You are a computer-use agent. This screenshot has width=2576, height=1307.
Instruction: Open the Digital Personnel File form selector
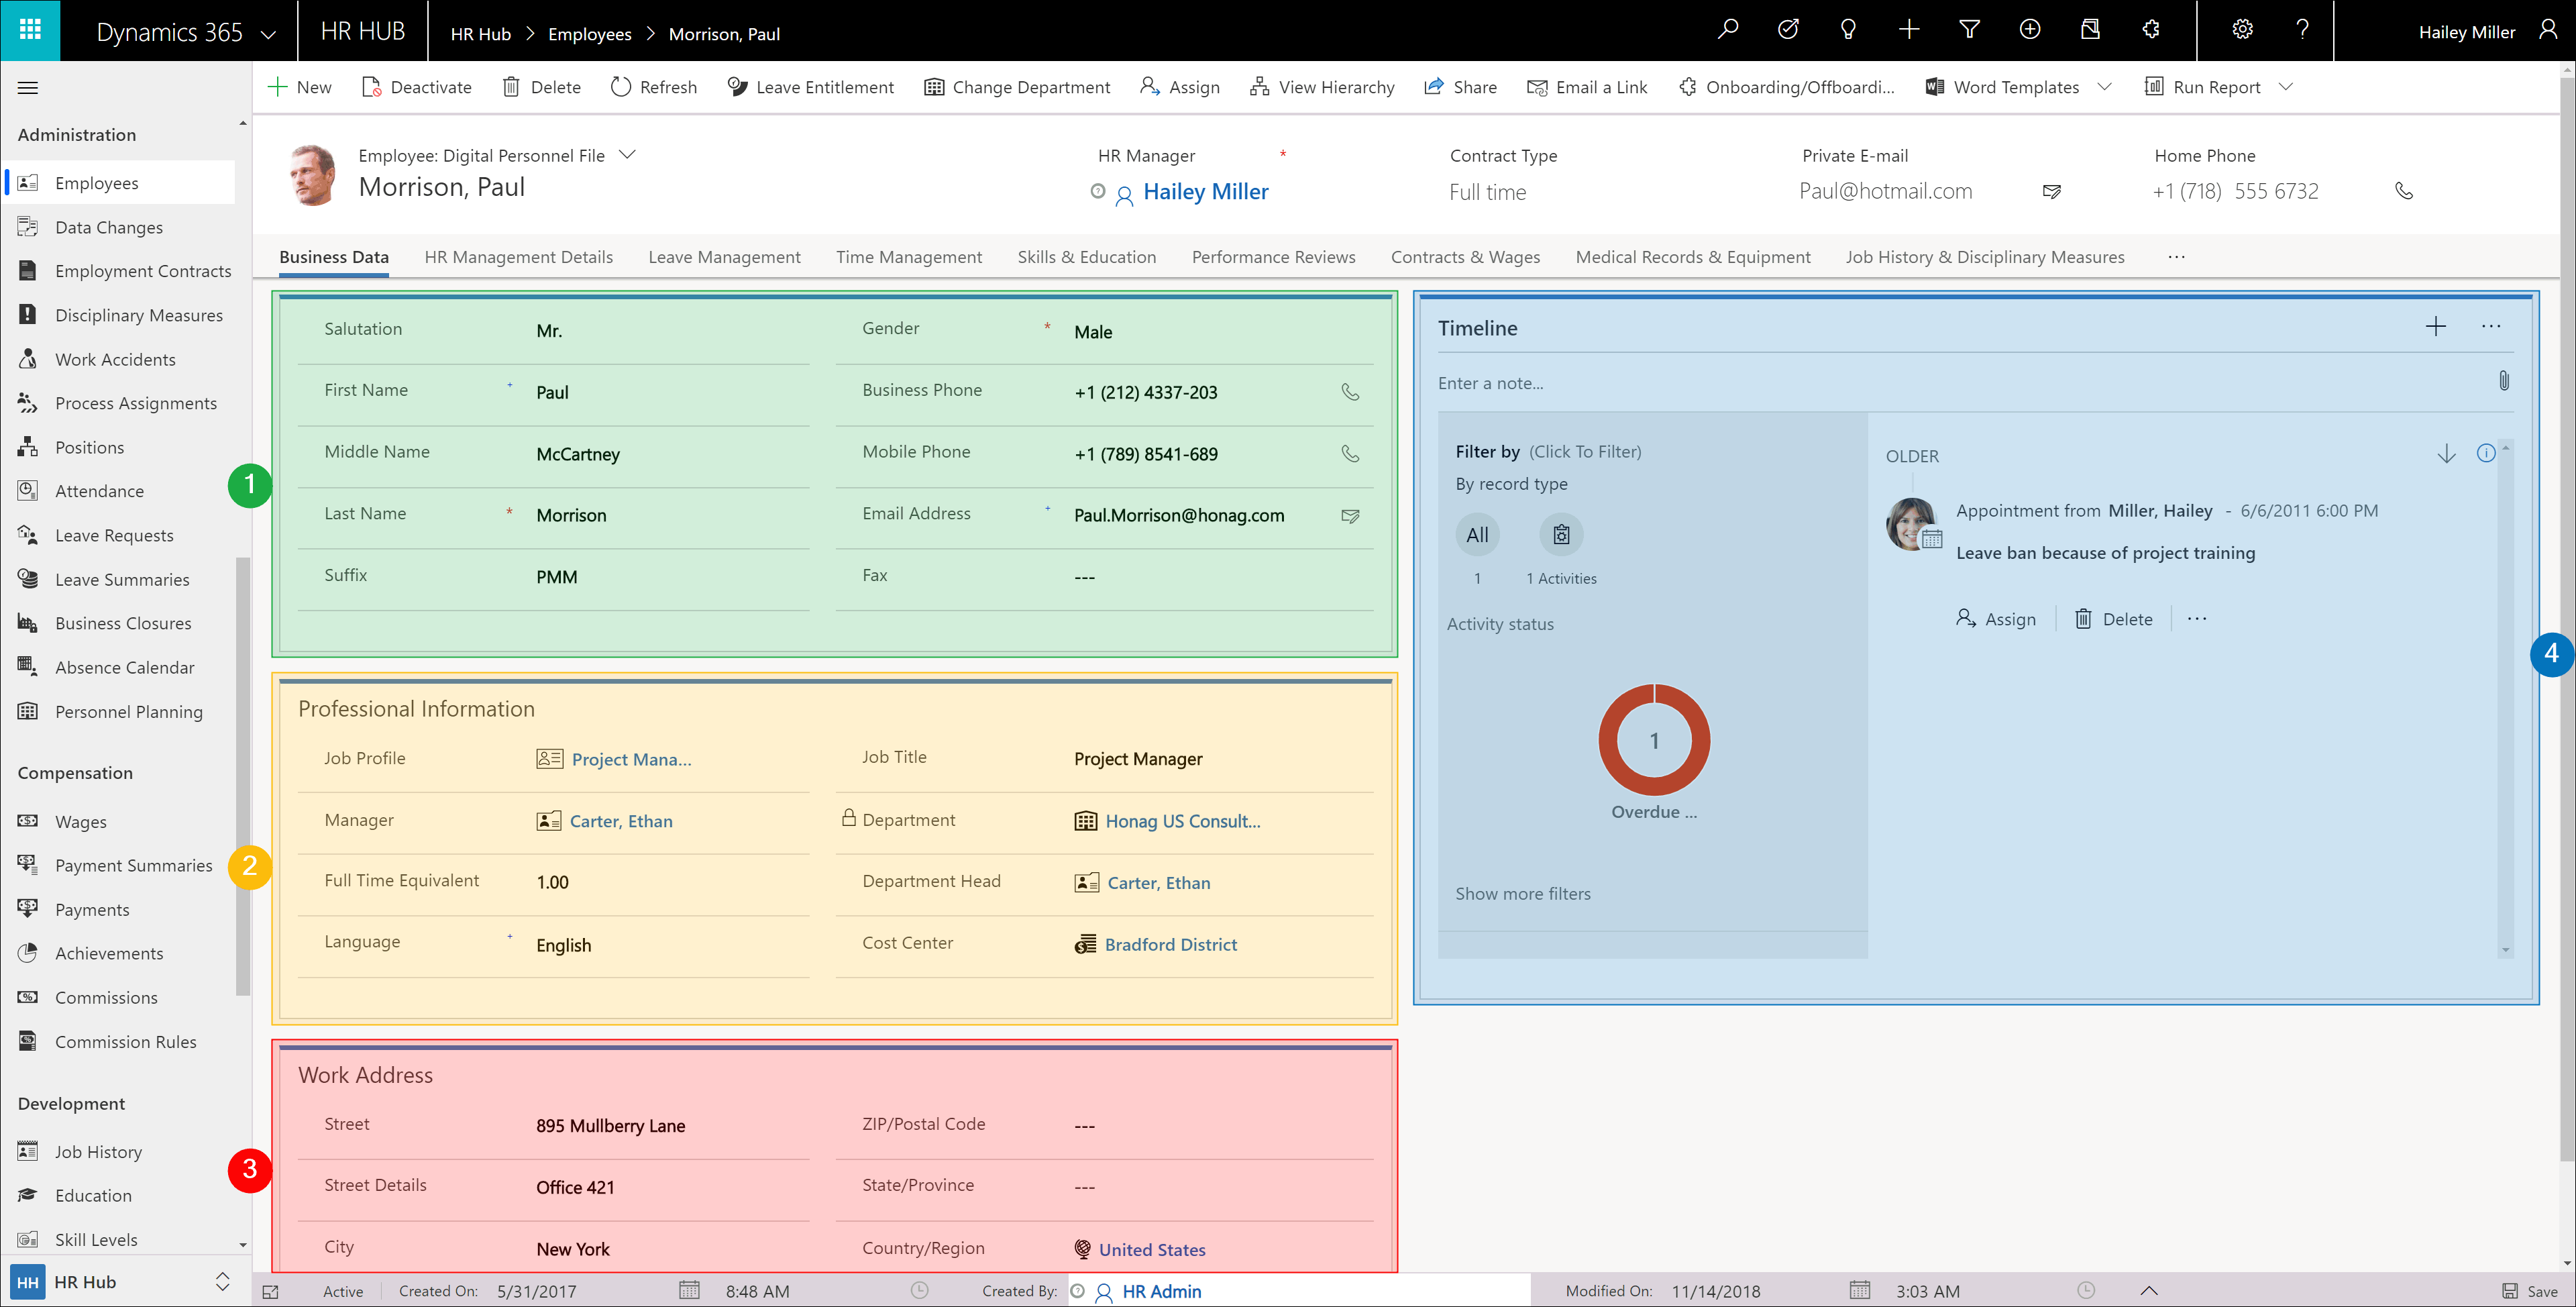coord(627,155)
